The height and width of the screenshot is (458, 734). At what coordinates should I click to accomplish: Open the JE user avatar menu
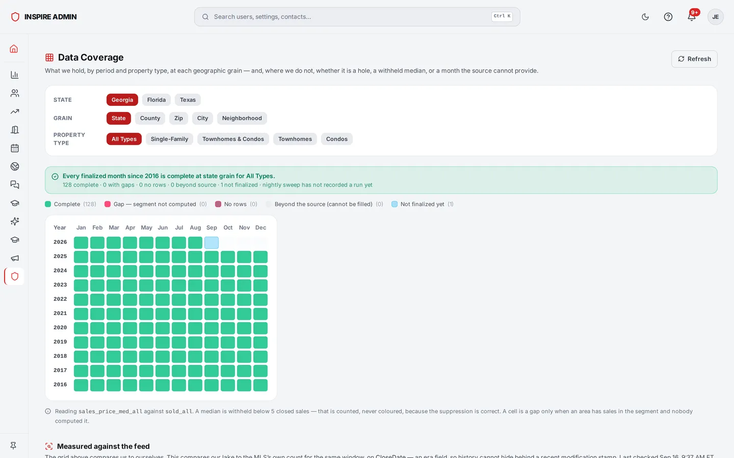(x=716, y=17)
